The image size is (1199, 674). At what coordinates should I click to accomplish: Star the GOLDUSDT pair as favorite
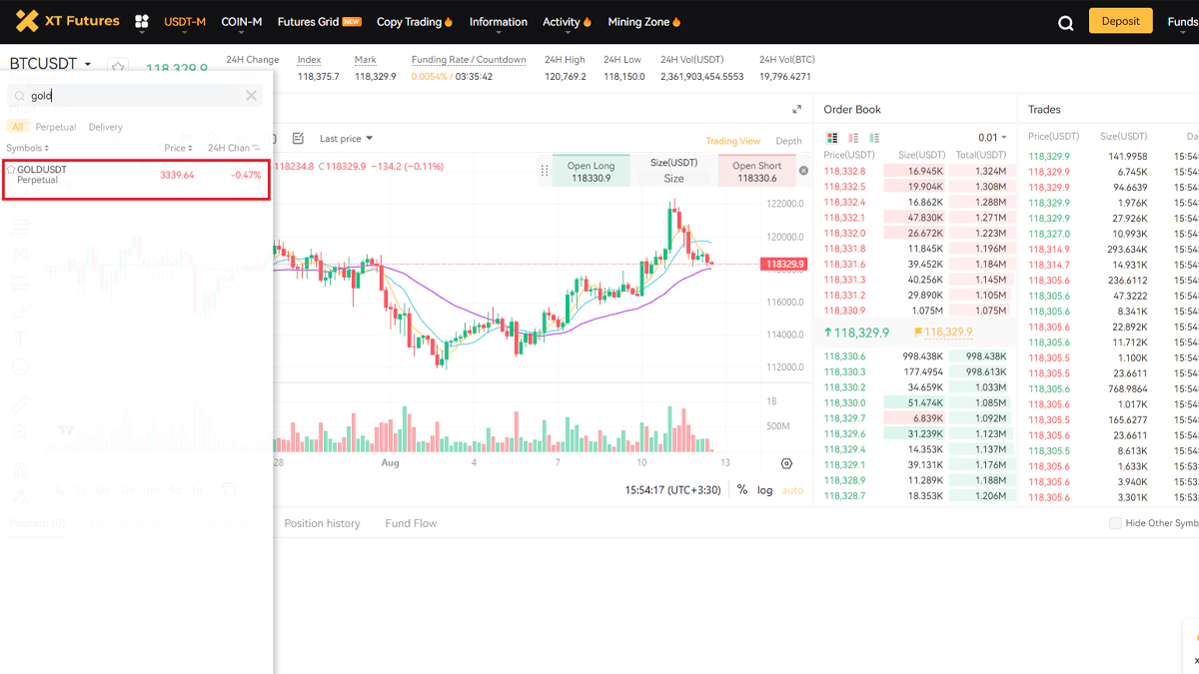tap(11, 170)
